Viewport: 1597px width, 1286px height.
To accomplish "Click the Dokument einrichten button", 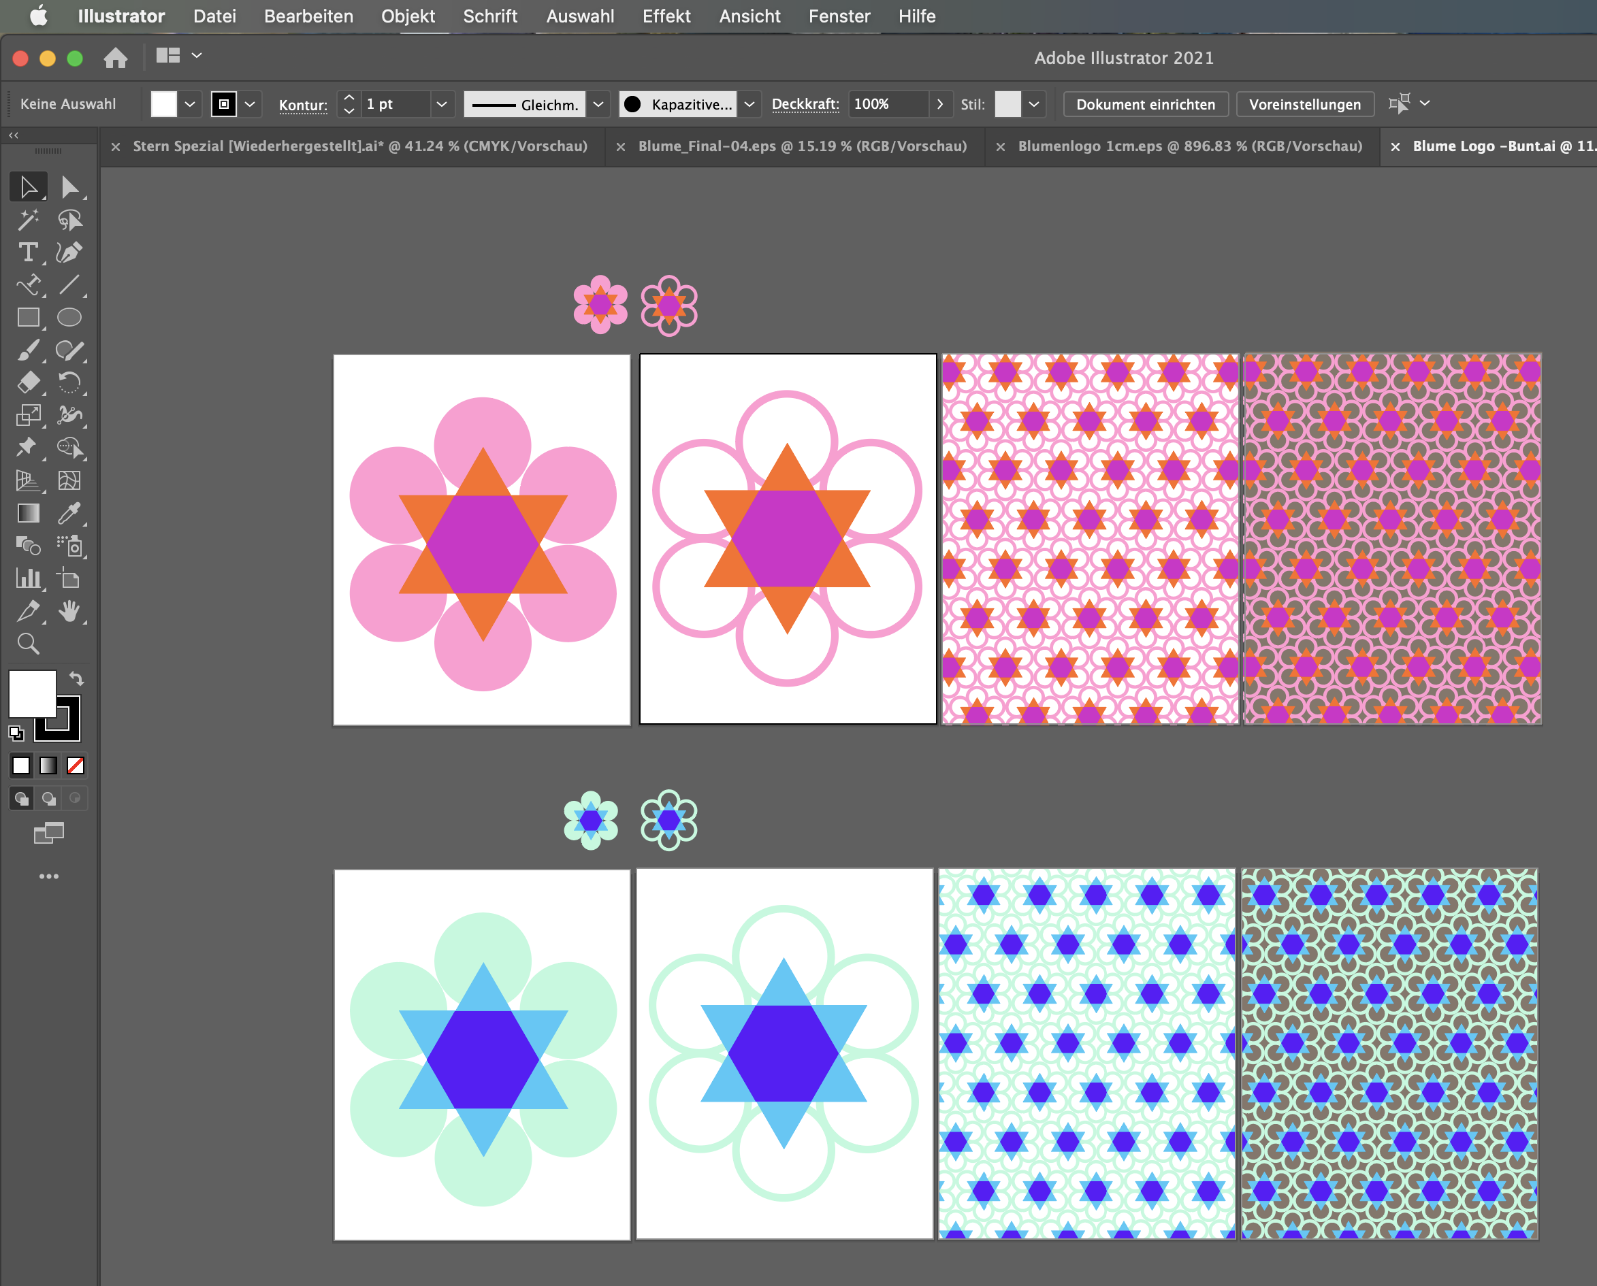I will (x=1145, y=105).
